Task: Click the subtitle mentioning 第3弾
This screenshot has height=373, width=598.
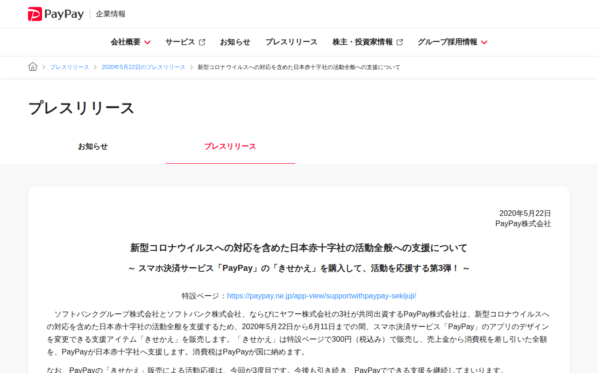Action: coord(299,269)
